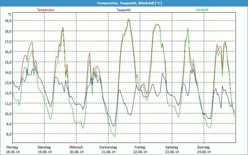Click the Thursday 19°C temperature peak
This screenshot has width=248, height=155.
coord(129,20)
